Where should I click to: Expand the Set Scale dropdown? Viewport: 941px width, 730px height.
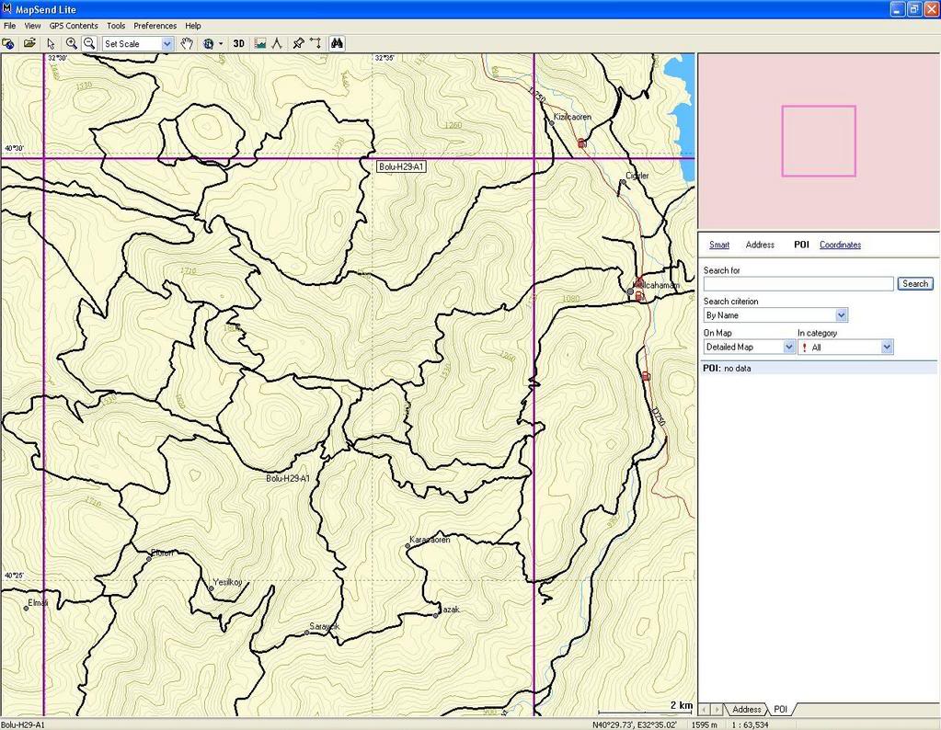[166, 43]
